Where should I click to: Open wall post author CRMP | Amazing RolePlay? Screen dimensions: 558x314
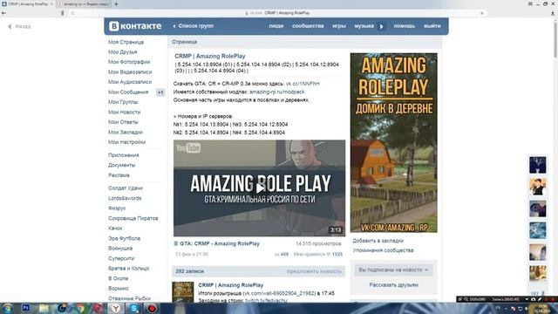tap(230, 285)
